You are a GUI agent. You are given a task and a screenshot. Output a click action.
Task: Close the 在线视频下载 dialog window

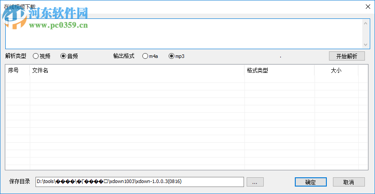tap(368, 7)
